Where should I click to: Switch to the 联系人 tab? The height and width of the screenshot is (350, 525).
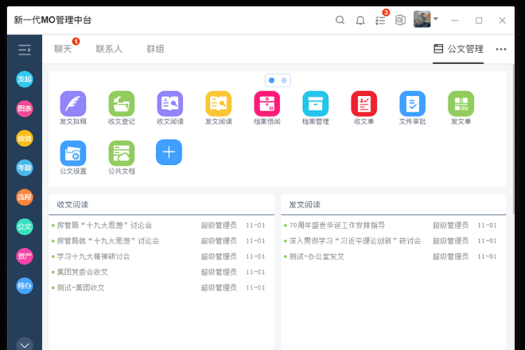[109, 49]
